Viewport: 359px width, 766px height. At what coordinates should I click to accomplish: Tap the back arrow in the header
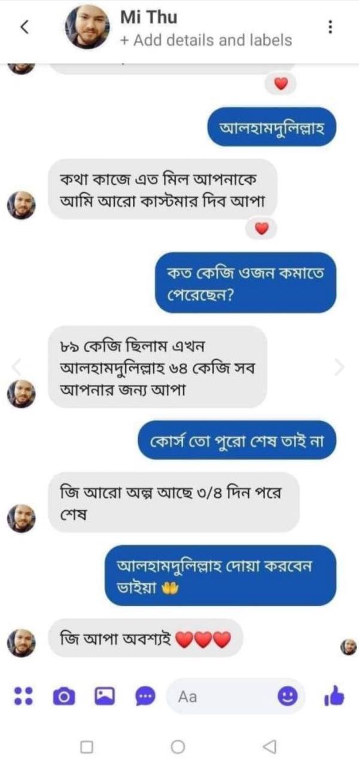pos(25,28)
